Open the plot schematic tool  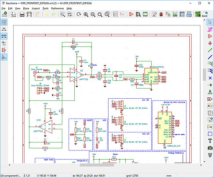tap(29, 14)
